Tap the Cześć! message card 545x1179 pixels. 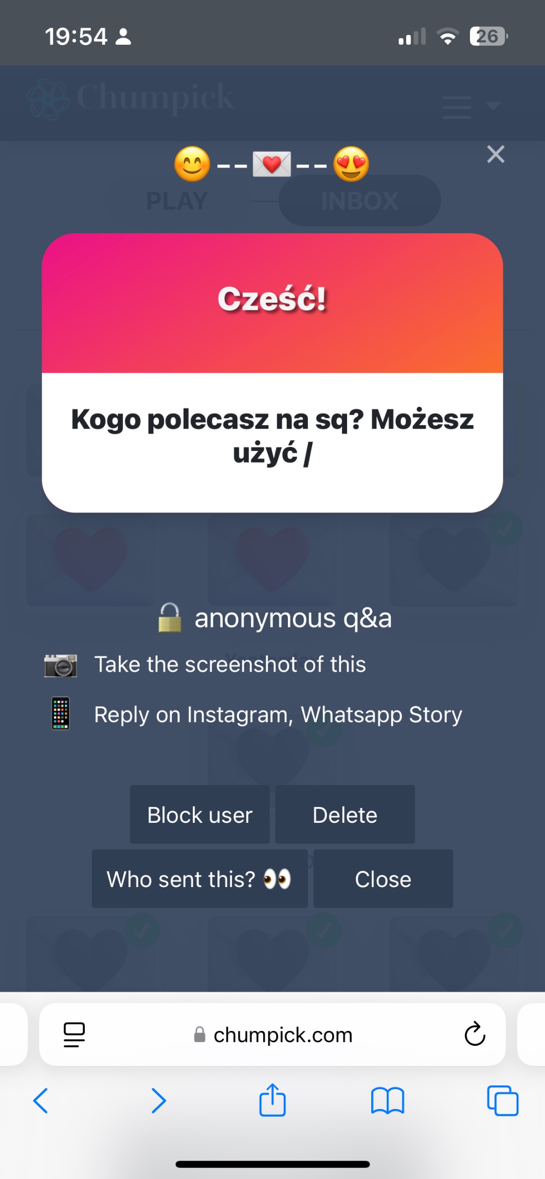coord(272,373)
